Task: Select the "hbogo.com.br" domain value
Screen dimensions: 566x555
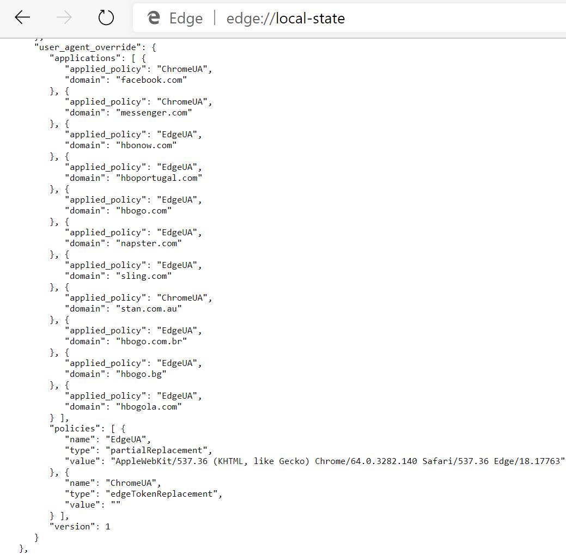Action: click(x=151, y=341)
